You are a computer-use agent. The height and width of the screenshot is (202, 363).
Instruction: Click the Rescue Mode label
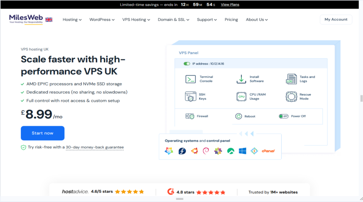pos(305,97)
